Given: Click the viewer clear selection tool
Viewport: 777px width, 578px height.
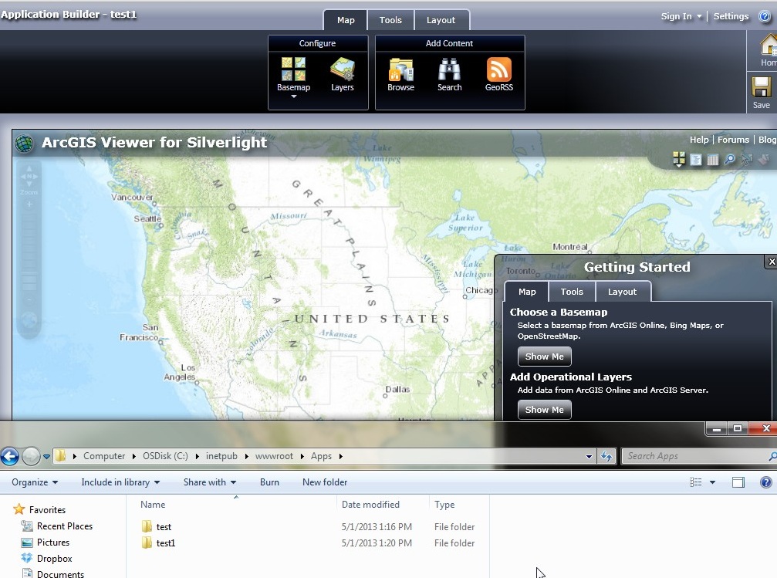Looking at the screenshot, I should coord(764,159).
